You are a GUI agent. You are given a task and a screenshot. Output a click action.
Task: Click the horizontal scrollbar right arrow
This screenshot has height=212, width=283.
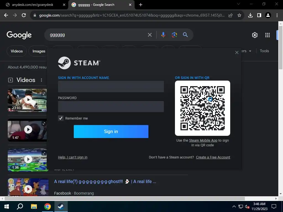(276, 198)
